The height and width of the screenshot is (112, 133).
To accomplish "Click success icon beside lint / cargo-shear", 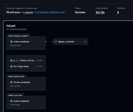I will 11,66.
